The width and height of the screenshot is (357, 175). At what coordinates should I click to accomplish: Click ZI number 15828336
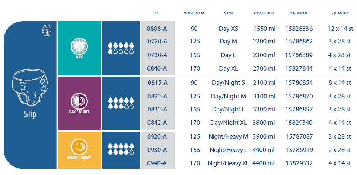click(299, 29)
